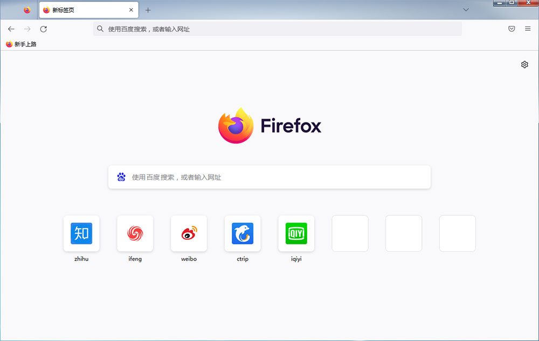The width and height of the screenshot is (539, 341).
Task: Open new tab page settings via the gear
Action: tap(524, 64)
